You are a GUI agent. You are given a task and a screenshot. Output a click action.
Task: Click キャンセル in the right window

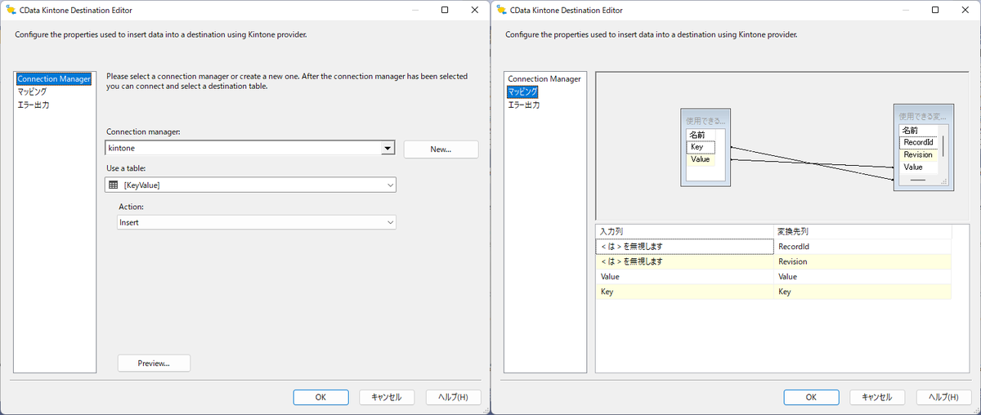tap(877, 397)
